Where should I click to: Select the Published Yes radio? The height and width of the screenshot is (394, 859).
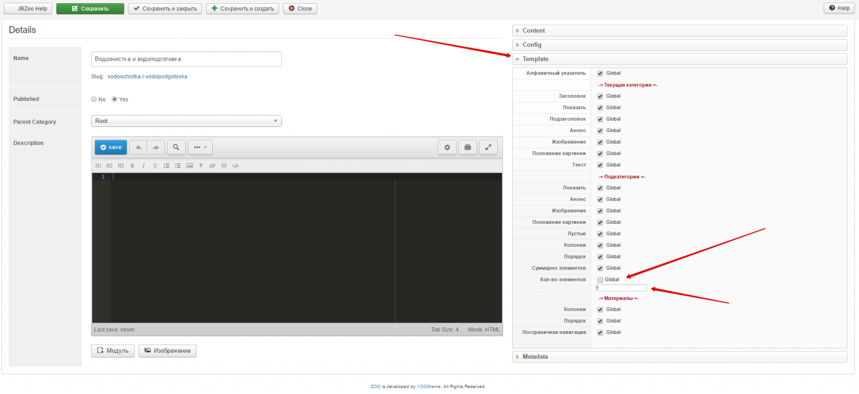114,99
